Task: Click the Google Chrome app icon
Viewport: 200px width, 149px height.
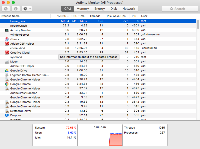Action: click(x=7, y=84)
